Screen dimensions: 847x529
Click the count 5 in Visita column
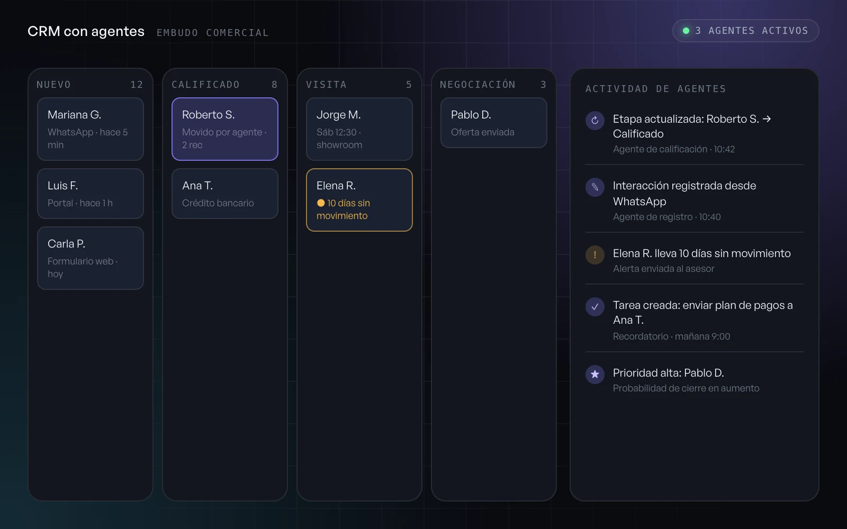[x=409, y=85]
